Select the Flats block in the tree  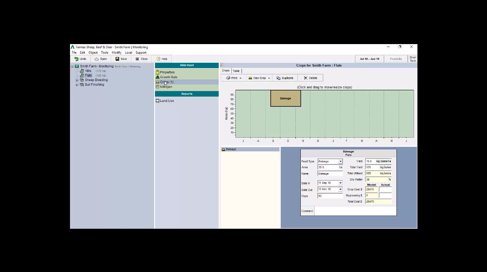[88, 75]
